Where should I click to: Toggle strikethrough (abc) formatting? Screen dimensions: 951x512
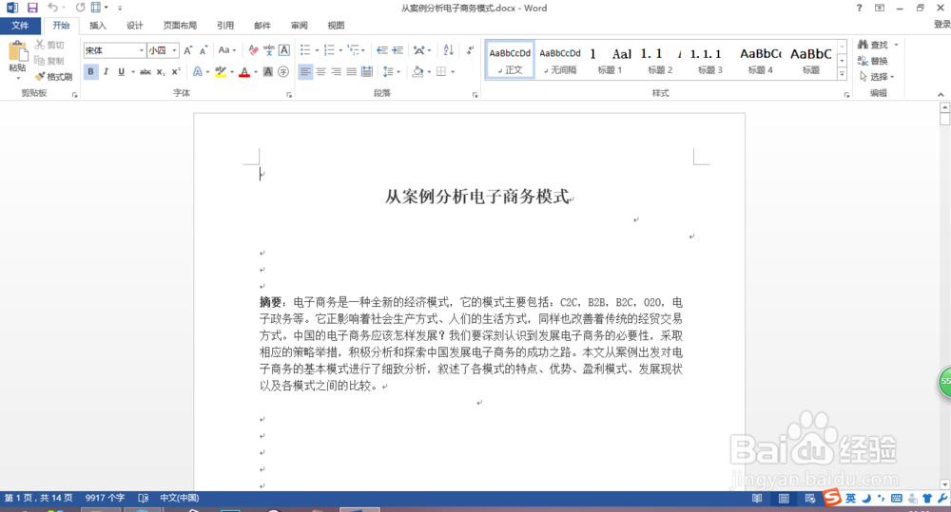[x=146, y=71]
